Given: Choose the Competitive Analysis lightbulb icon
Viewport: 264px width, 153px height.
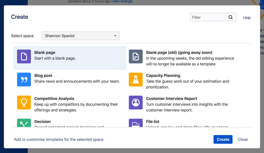Looking at the screenshot, I should [x=24, y=103].
